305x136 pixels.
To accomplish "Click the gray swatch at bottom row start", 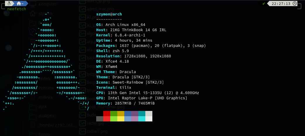I will 100,119.
